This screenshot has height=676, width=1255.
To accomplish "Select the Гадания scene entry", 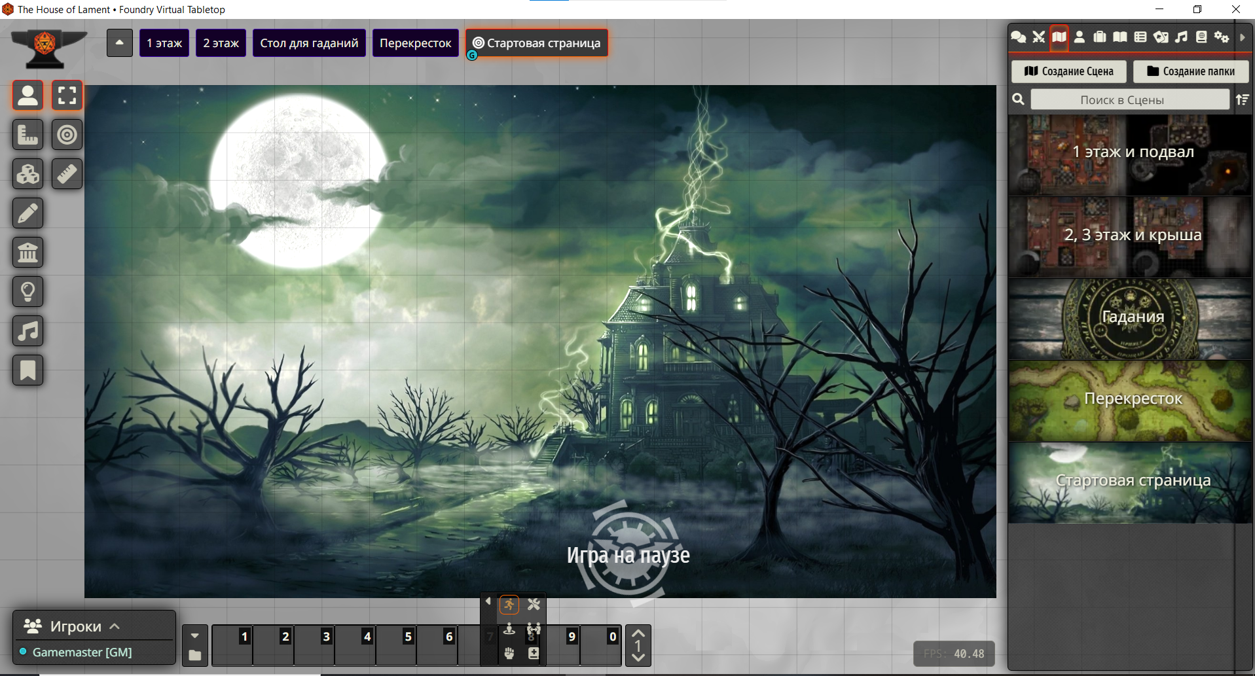I will pos(1130,319).
